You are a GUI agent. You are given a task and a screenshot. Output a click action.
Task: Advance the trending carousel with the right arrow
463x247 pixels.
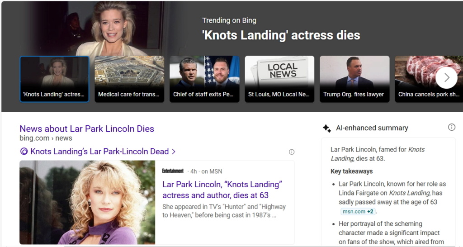(446, 78)
